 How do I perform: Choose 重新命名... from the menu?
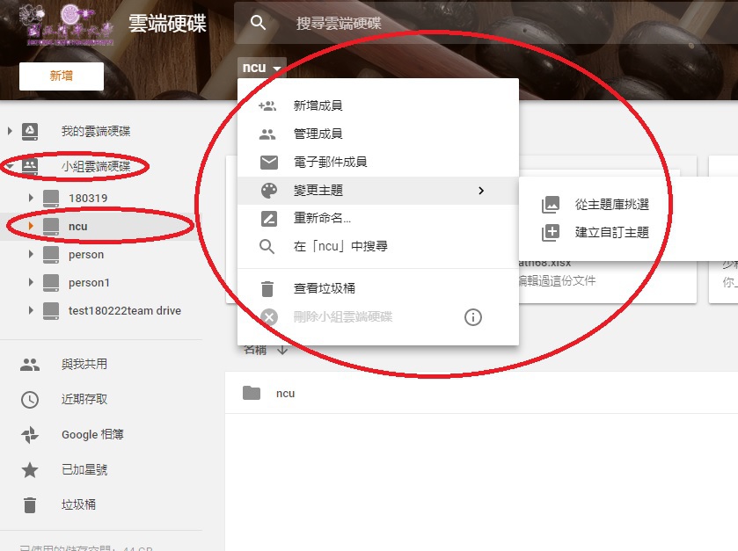[378, 219]
